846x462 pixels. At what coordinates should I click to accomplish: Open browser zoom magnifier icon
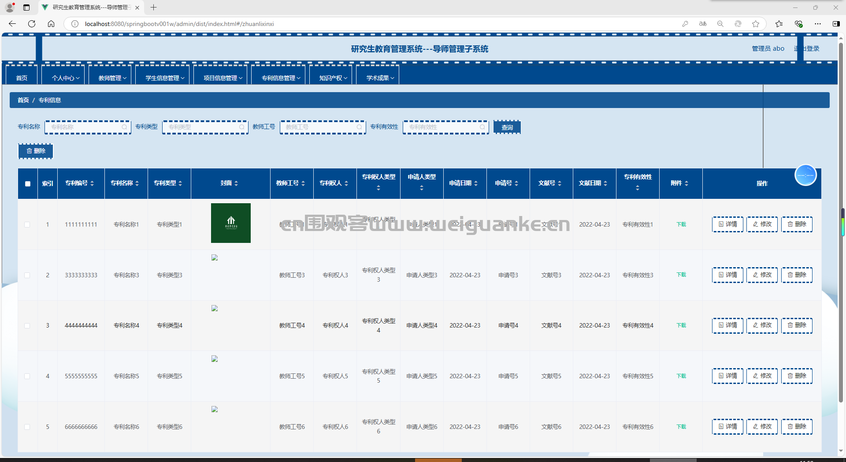click(720, 24)
